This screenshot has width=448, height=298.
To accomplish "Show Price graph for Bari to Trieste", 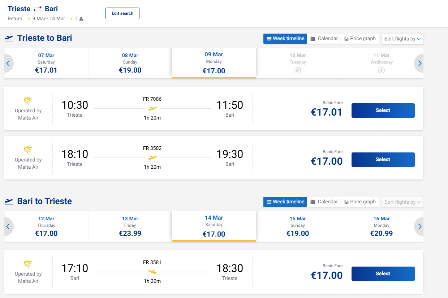I will pyautogui.click(x=360, y=202).
